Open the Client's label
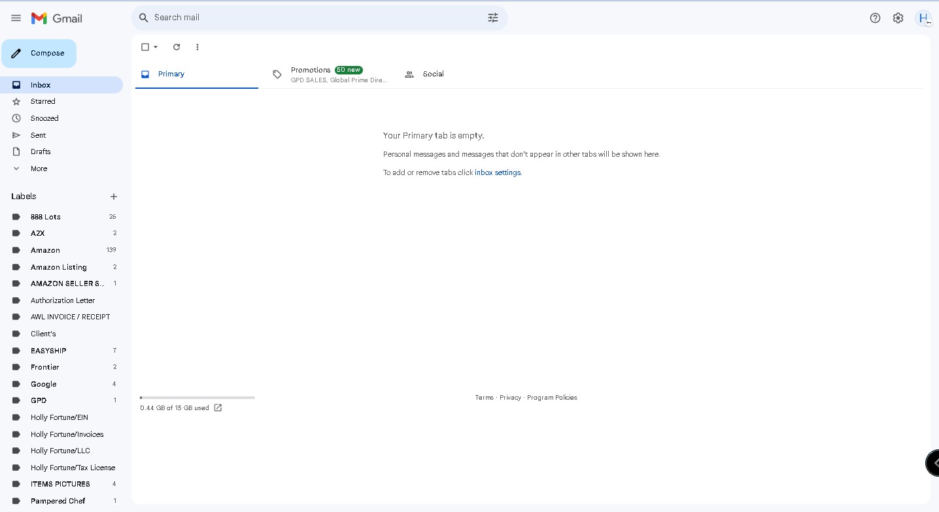The width and height of the screenshot is (939, 512). click(x=61, y=334)
